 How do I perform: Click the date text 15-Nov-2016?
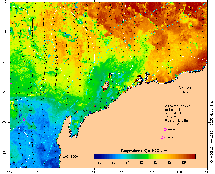[x=184, y=88]
